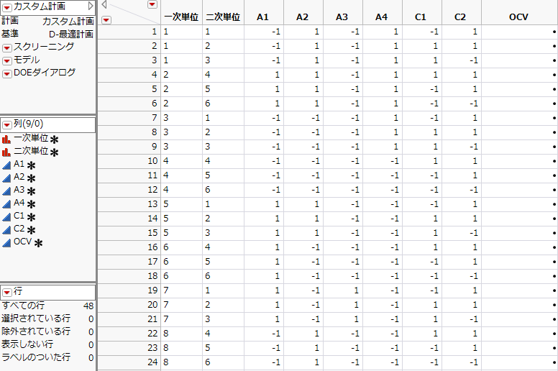Open the カスタム計画 table red triangle menu

(6, 7)
